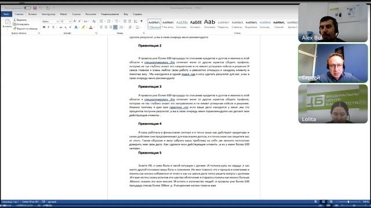Click the Bullets list icon
Screen dimensions: 371x208
click(101, 21)
